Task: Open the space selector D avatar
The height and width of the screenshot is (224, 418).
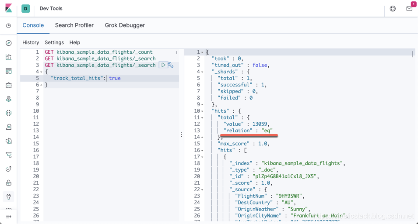Action: [x=25, y=8]
